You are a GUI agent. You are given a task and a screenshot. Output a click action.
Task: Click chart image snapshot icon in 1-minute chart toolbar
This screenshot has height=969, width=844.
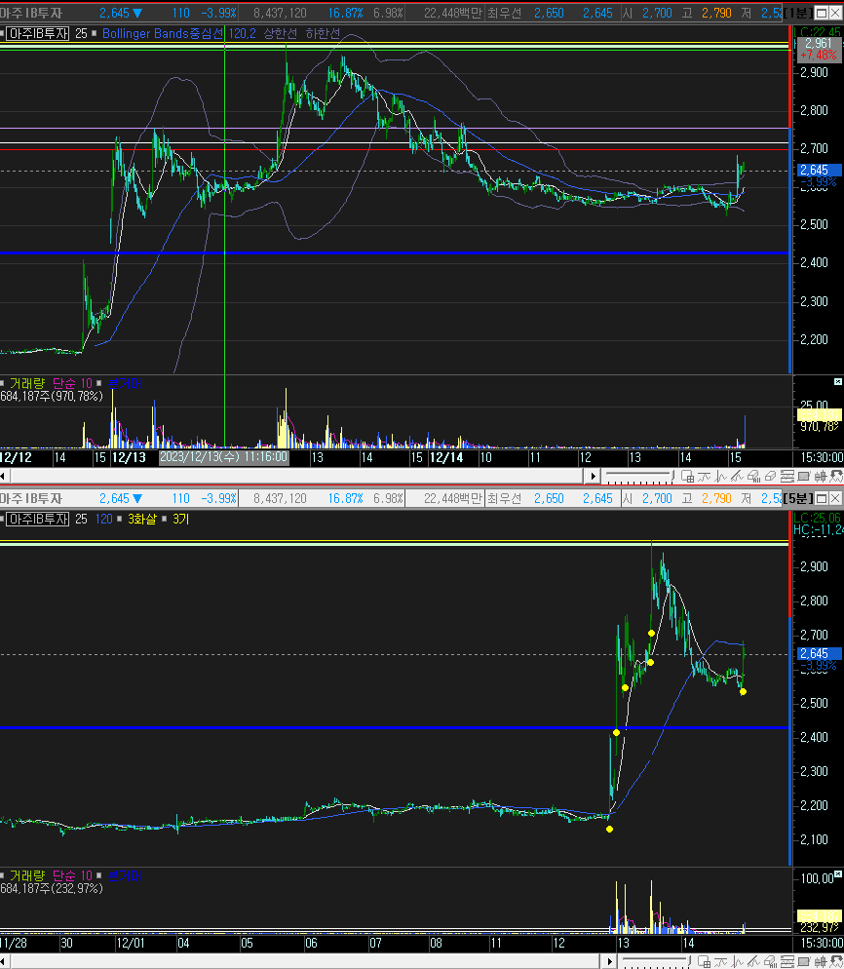point(803,476)
